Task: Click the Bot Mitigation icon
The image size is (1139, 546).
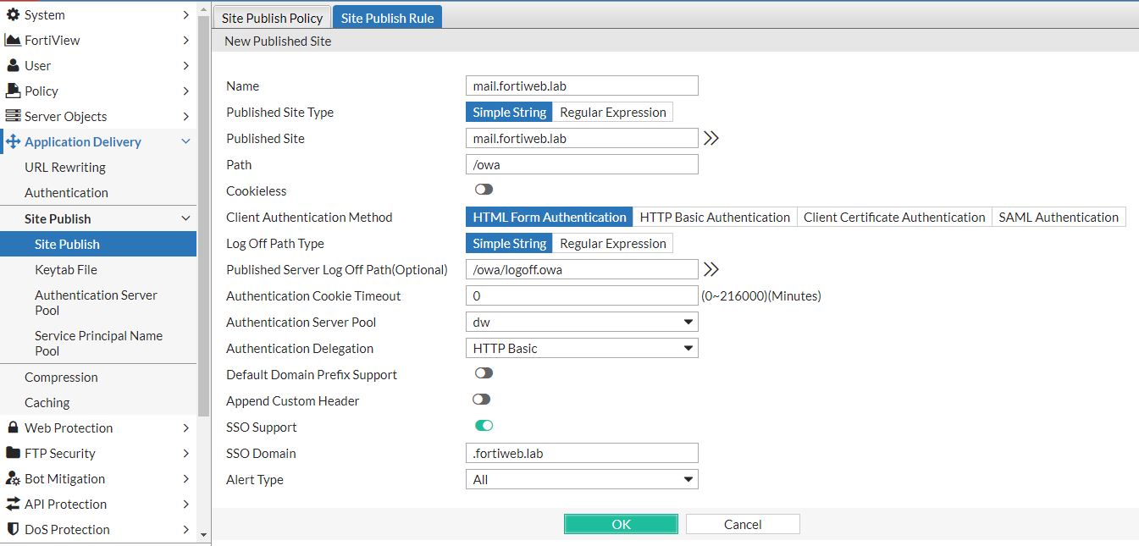Action: point(13,478)
